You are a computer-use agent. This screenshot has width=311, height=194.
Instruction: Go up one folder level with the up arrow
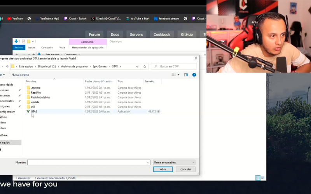point(7,66)
